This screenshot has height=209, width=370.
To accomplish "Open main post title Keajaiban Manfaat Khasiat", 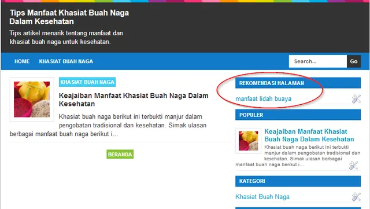I will pos(134,100).
